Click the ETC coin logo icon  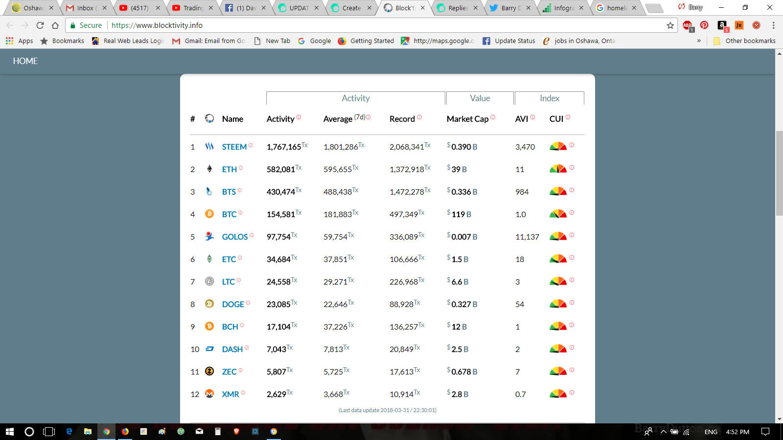[x=209, y=259]
